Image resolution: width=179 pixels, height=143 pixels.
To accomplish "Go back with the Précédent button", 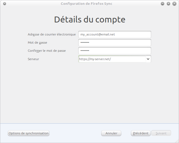I will 141,133.
